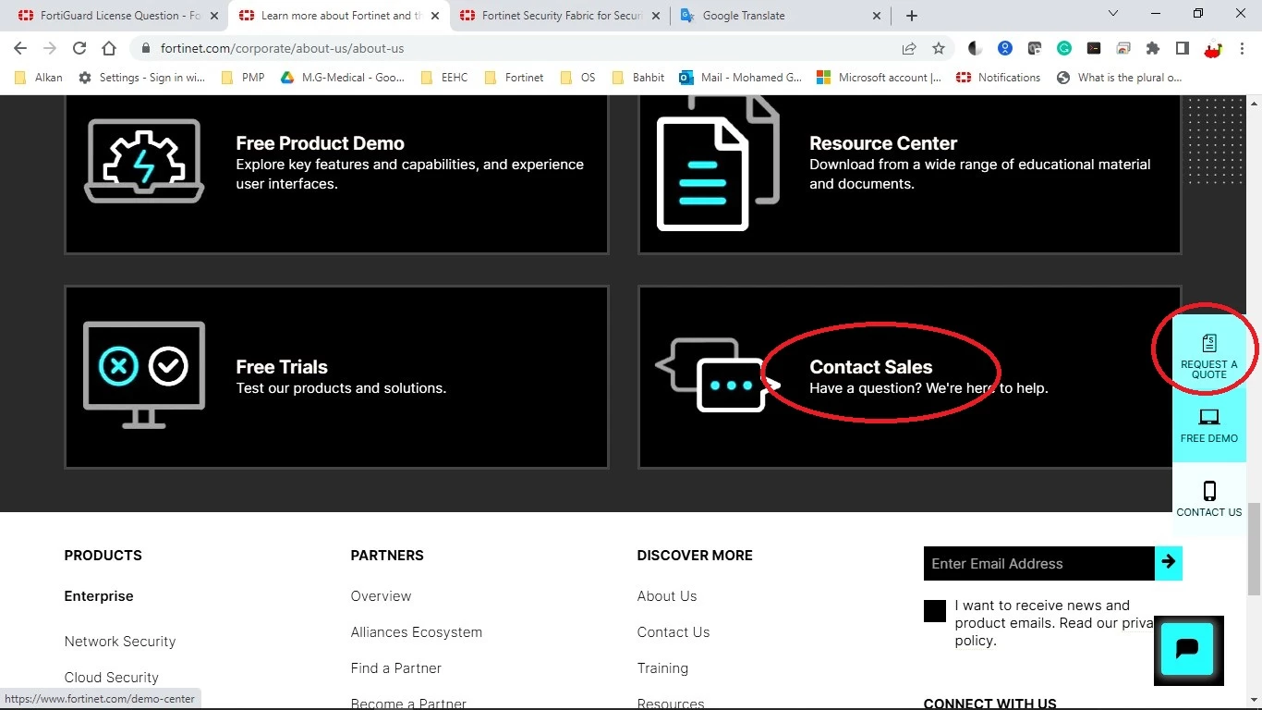The width and height of the screenshot is (1262, 710).
Task: Reload the current page
Action: [x=79, y=48]
